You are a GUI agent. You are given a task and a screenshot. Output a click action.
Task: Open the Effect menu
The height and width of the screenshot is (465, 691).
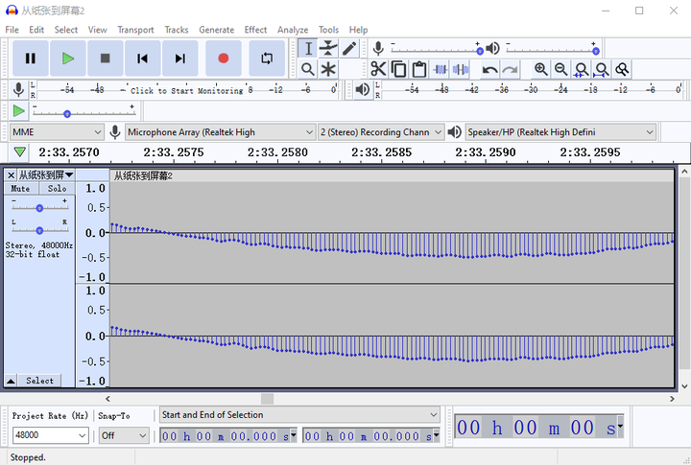point(255,30)
